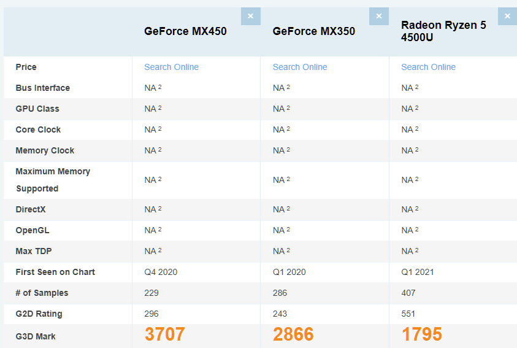The image size is (517, 348).
Task: Click G2D Rating value 296
Action: point(151,314)
